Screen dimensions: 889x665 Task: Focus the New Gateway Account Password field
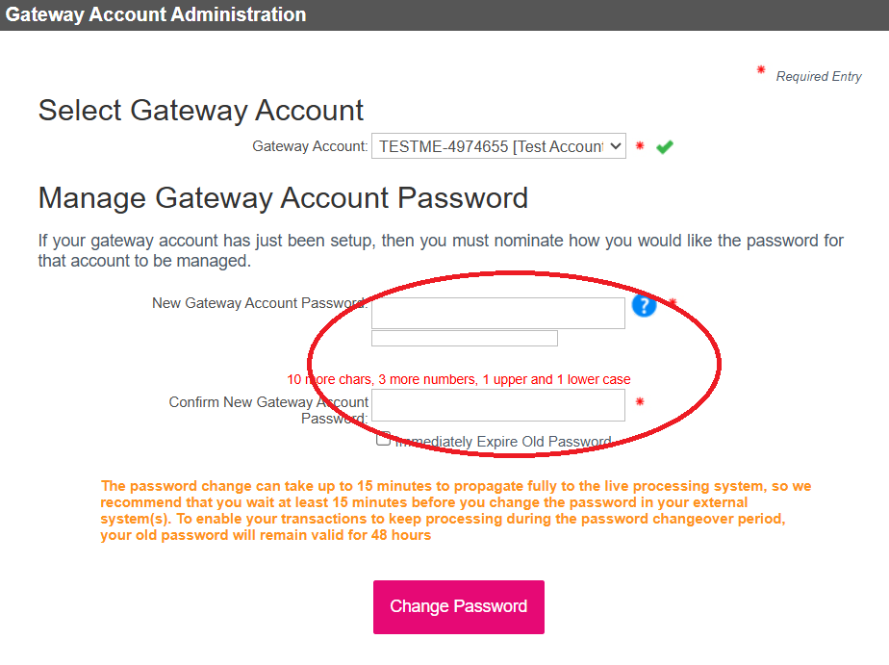(498, 313)
